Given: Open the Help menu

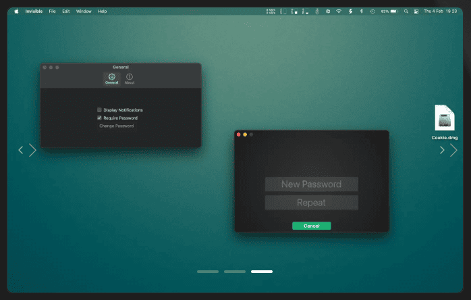Looking at the screenshot, I should coord(102,11).
